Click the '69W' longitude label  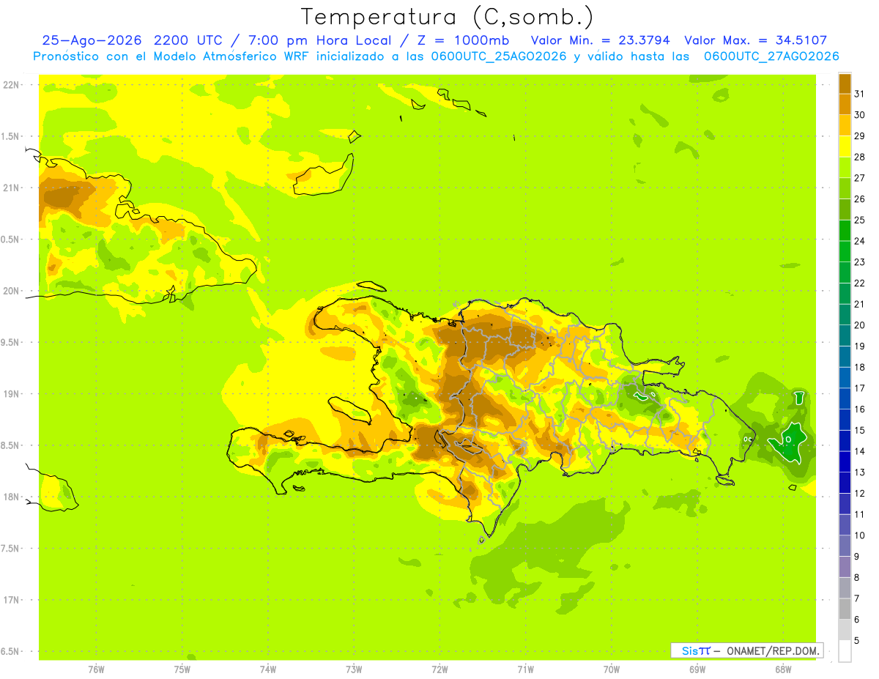(698, 669)
